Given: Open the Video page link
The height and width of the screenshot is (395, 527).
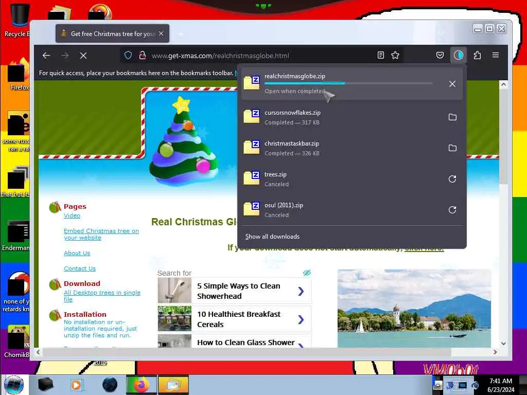Looking at the screenshot, I should 72,216.
